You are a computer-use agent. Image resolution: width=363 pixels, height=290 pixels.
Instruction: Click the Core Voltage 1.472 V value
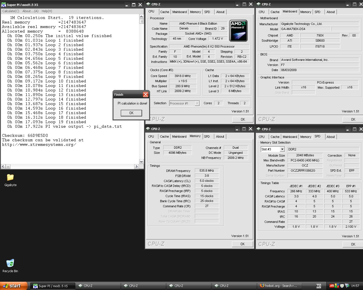[x=218, y=39]
